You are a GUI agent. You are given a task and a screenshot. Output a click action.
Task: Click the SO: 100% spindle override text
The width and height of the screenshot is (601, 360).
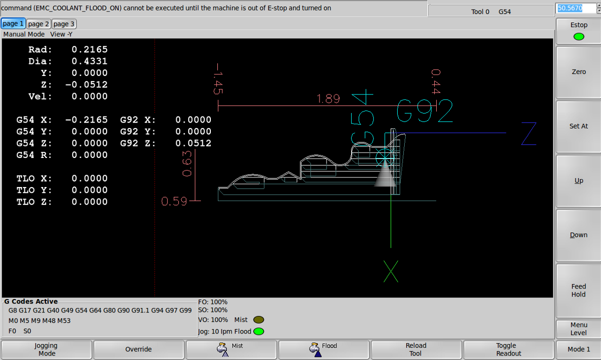coord(213,310)
